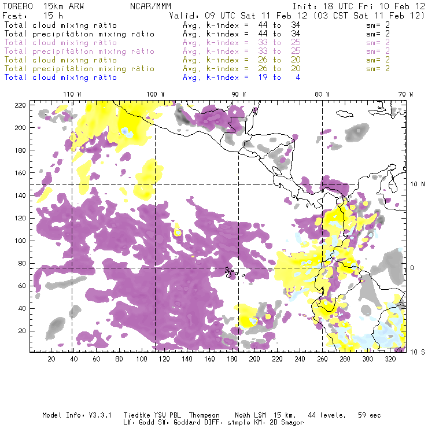Click the '70 W' longitude label
This screenshot has width=428, height=428.
click(x=405, y=94)
